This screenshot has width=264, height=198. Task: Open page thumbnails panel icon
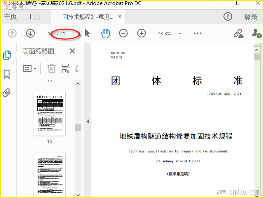(7, 55)
